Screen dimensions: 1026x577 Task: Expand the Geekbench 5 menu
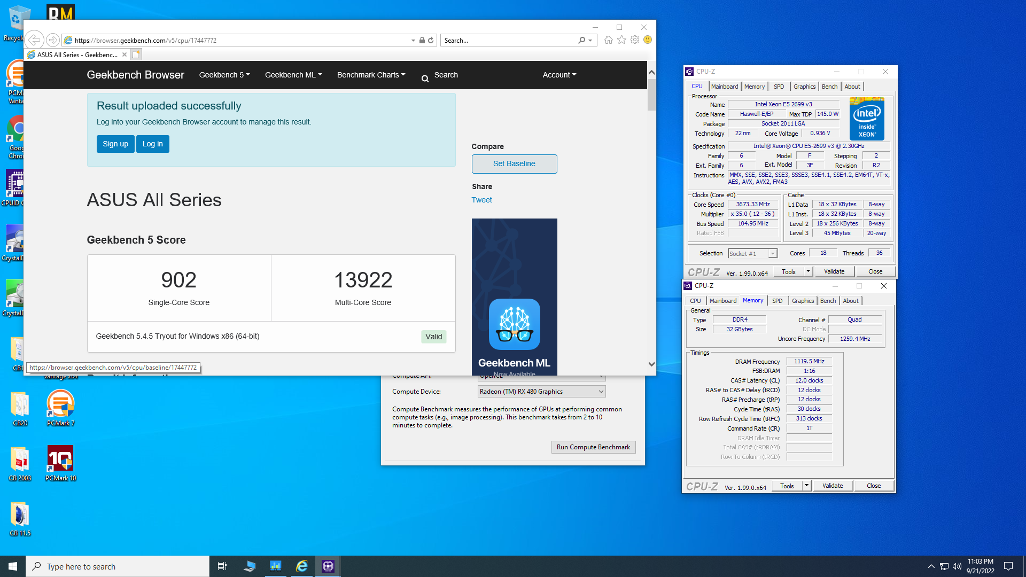tap(224, 75)
